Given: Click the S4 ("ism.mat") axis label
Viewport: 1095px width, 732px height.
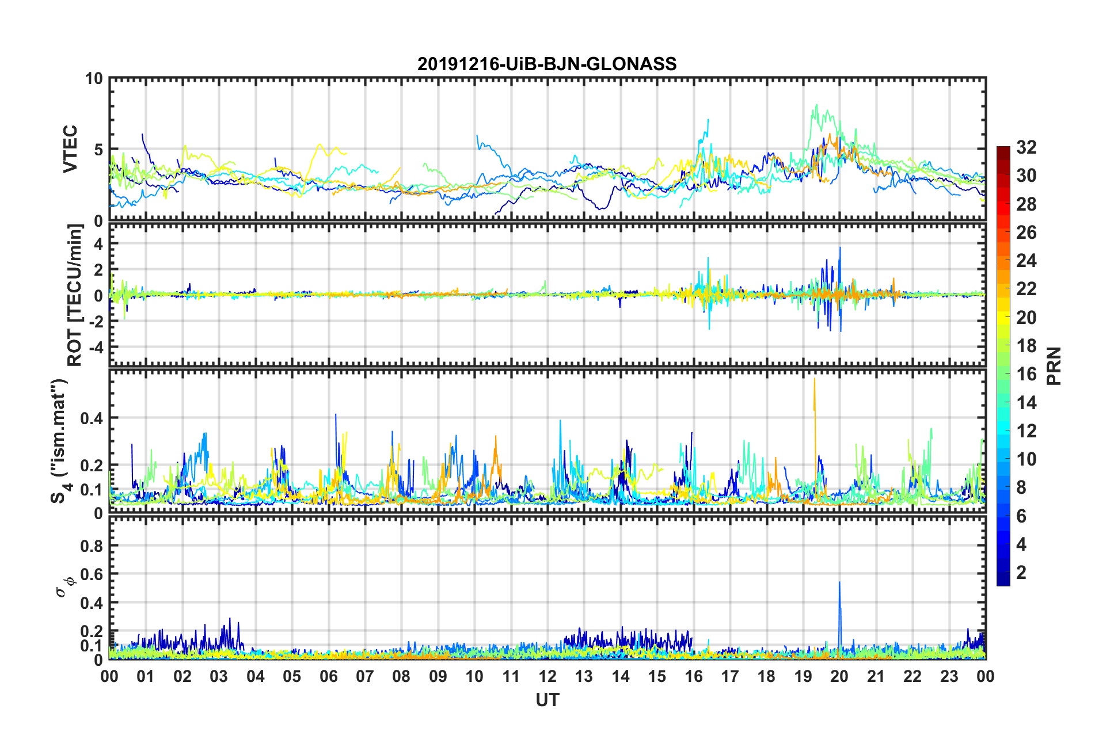Looking at the screenshot, I should coord(60,441).
